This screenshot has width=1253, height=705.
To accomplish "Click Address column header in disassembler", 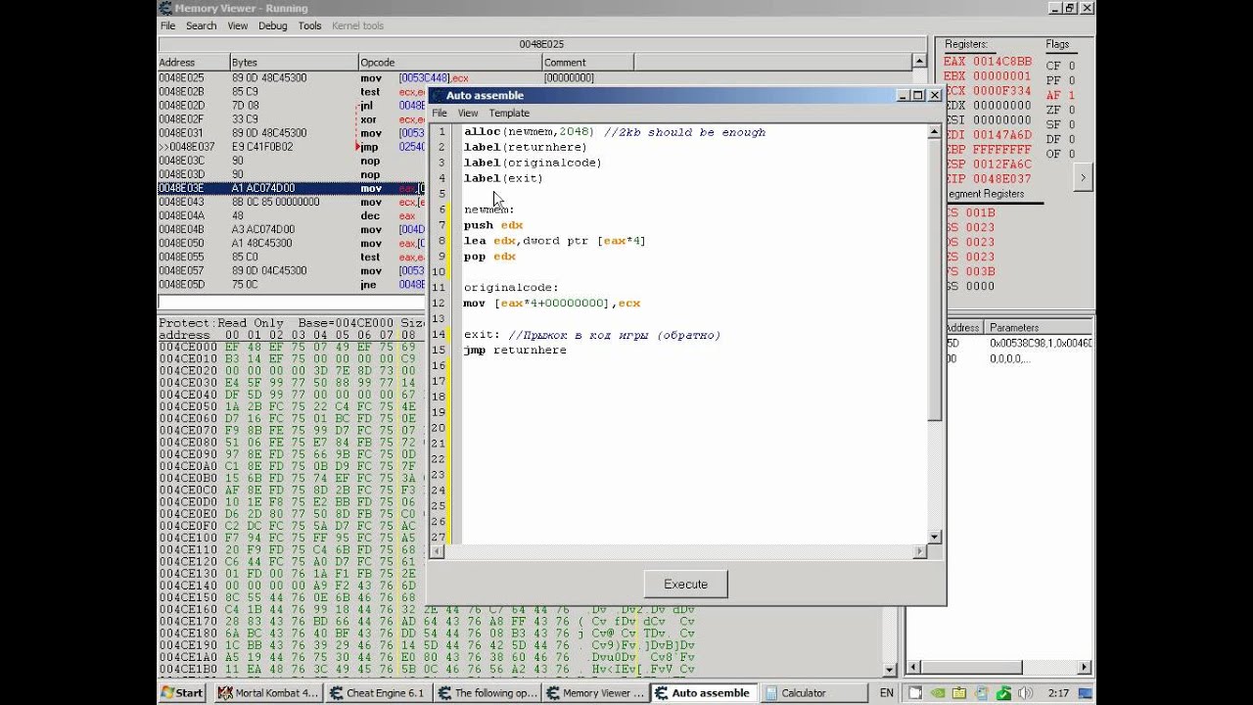I will tap(193, 62).
